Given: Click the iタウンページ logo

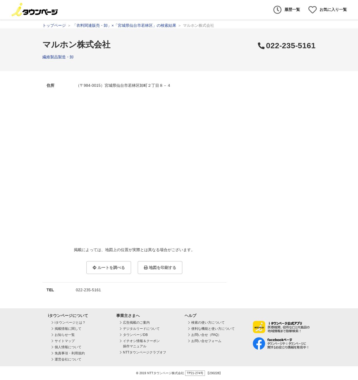Looking at the screenshot, I should point(35,10).
